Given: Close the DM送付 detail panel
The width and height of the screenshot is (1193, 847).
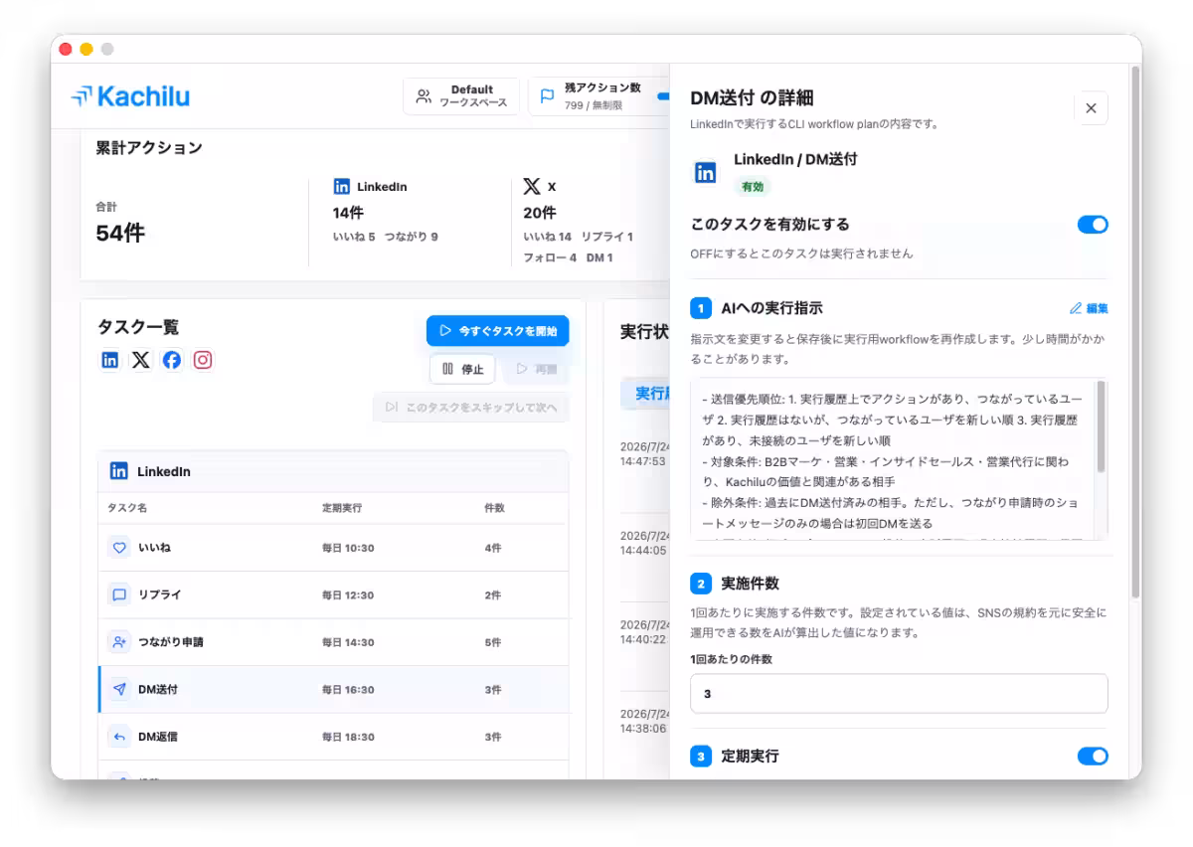Looking at the screenshot, I should [x=1091, y=108].
